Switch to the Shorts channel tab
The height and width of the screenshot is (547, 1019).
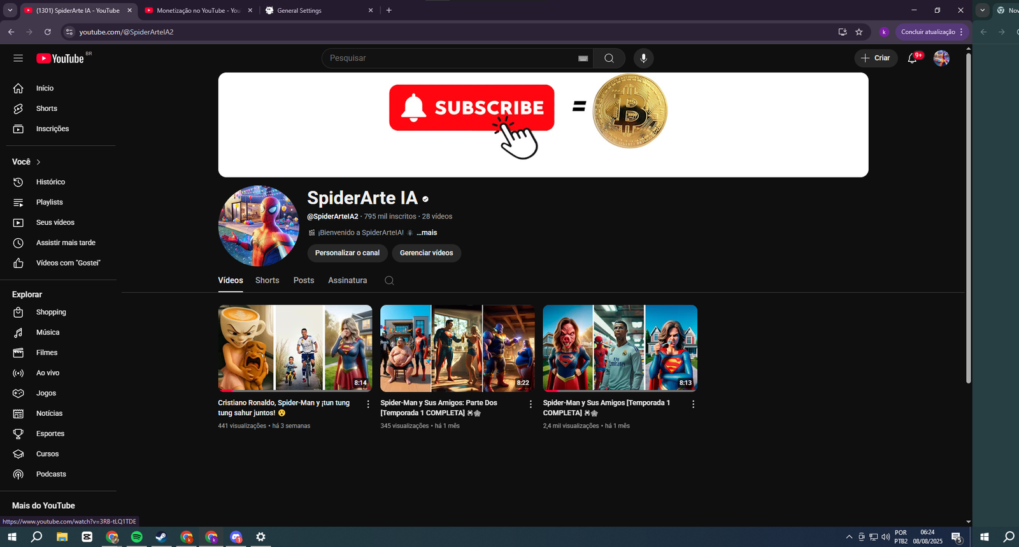tap(267, 281)
